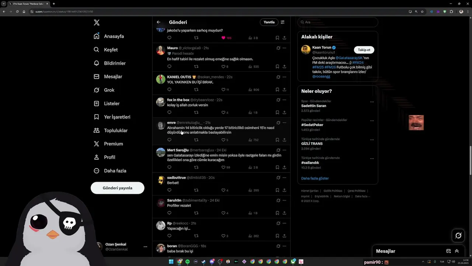The height and width of the screenshot is (266, 472).
Task: Click the Yanıtla button
Action: tap(269, 22)
